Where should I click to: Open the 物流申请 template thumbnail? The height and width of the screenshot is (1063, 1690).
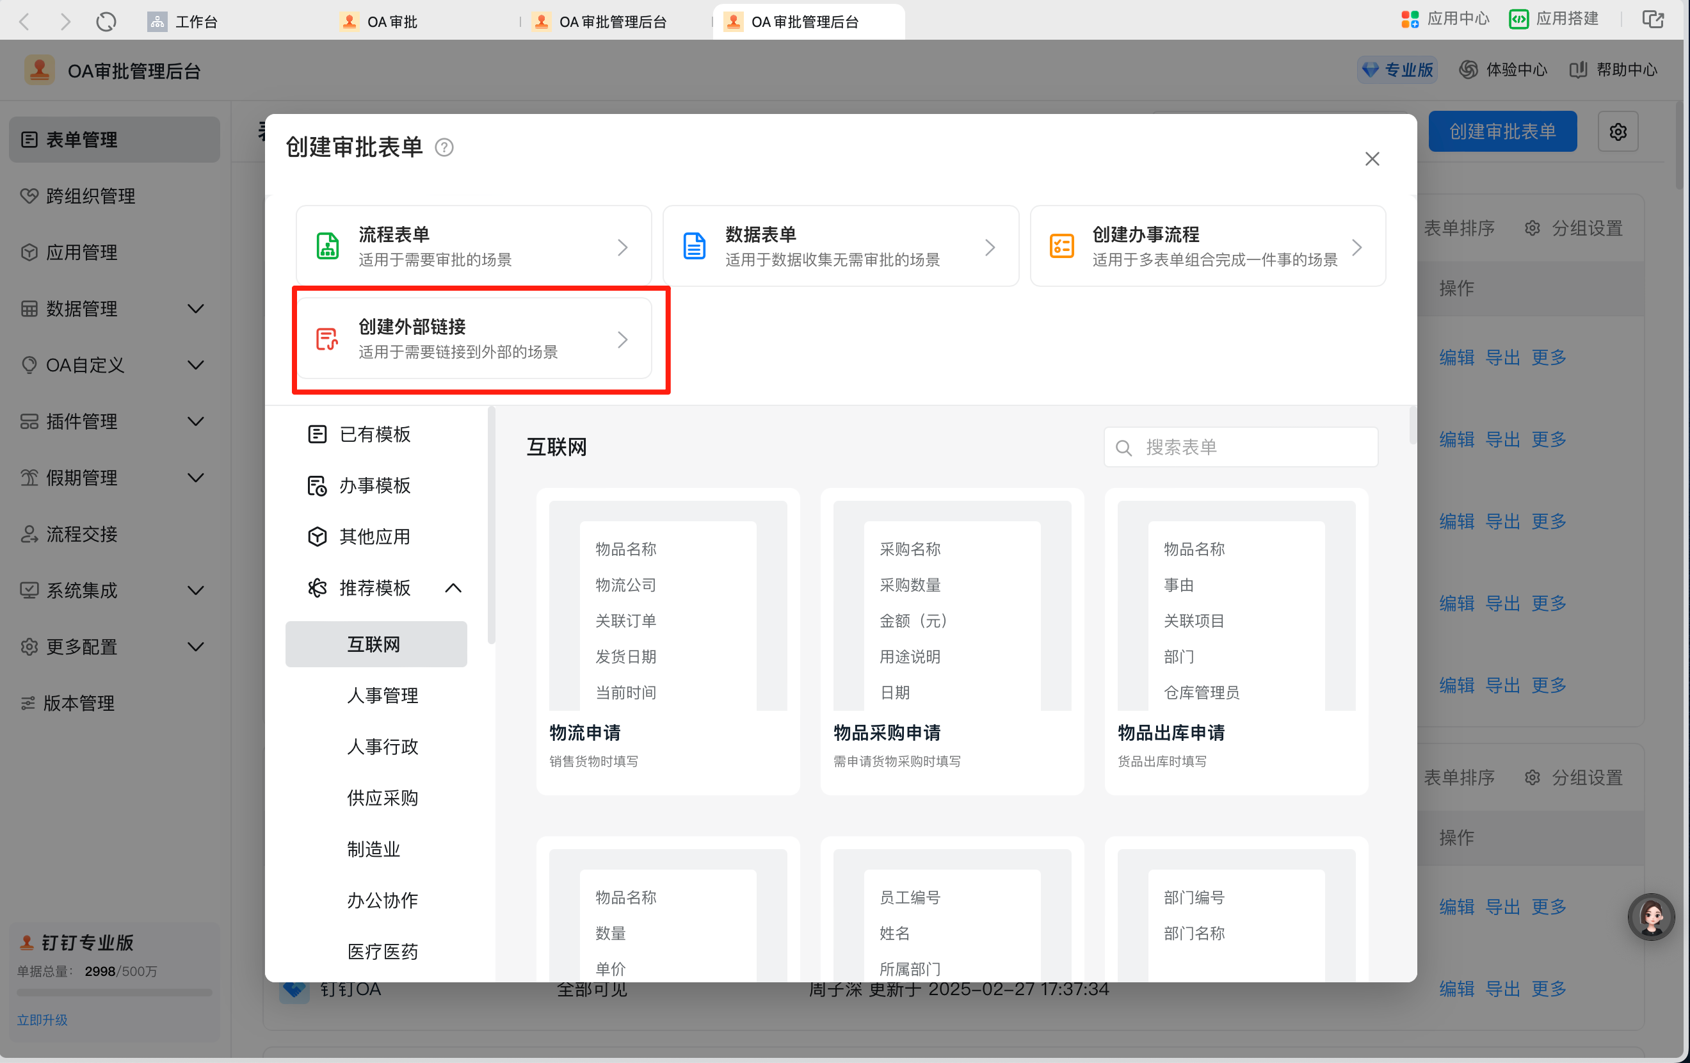(668, 605)
